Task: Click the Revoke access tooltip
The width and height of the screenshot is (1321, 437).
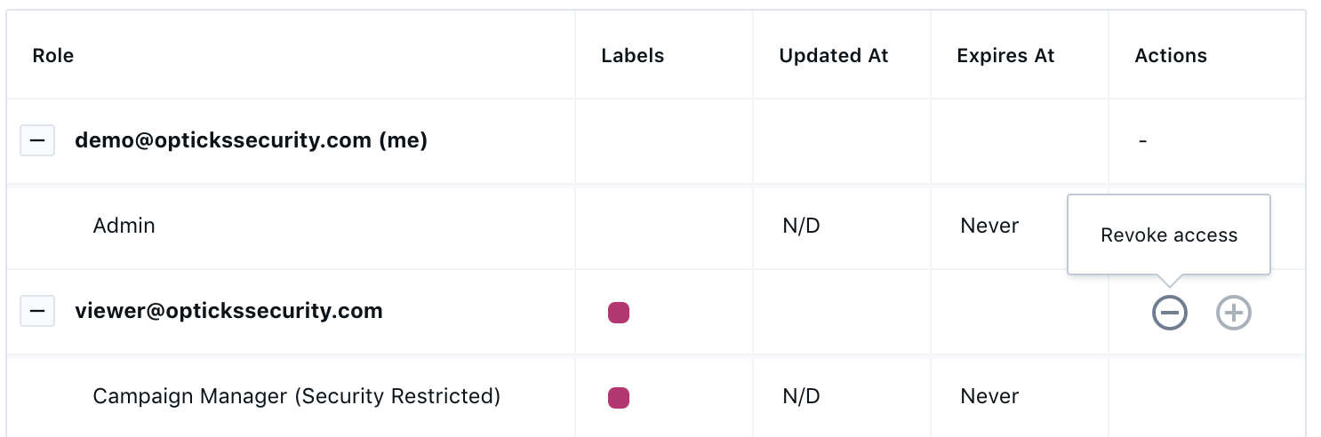Action: (1169, 234)
